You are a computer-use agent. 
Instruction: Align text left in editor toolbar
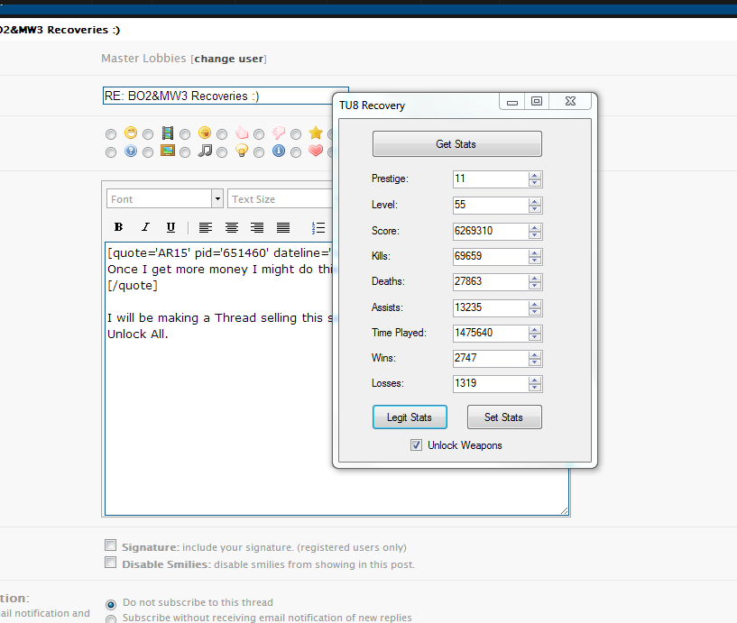(206, 228)
